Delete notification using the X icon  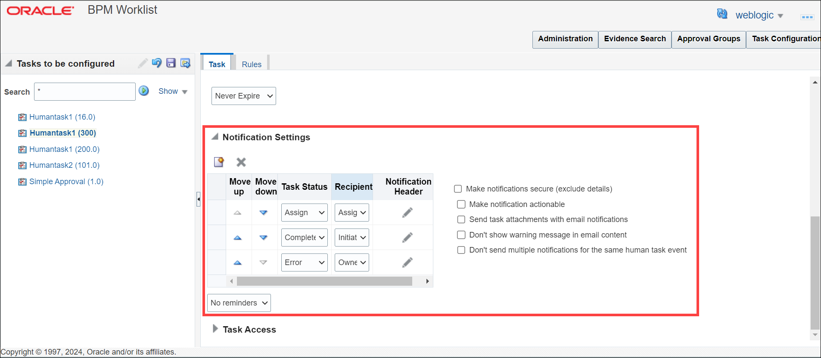click(x=241, y=162)
